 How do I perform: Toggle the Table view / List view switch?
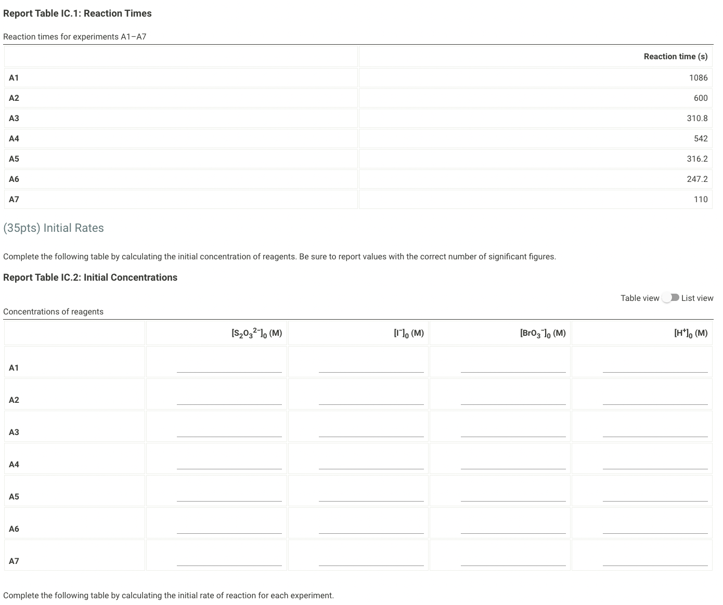click(670, 298)
